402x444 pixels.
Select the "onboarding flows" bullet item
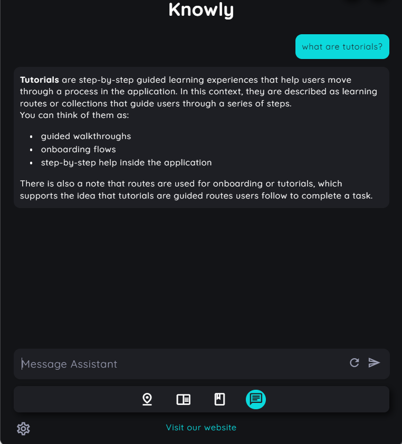pos(78,149)
